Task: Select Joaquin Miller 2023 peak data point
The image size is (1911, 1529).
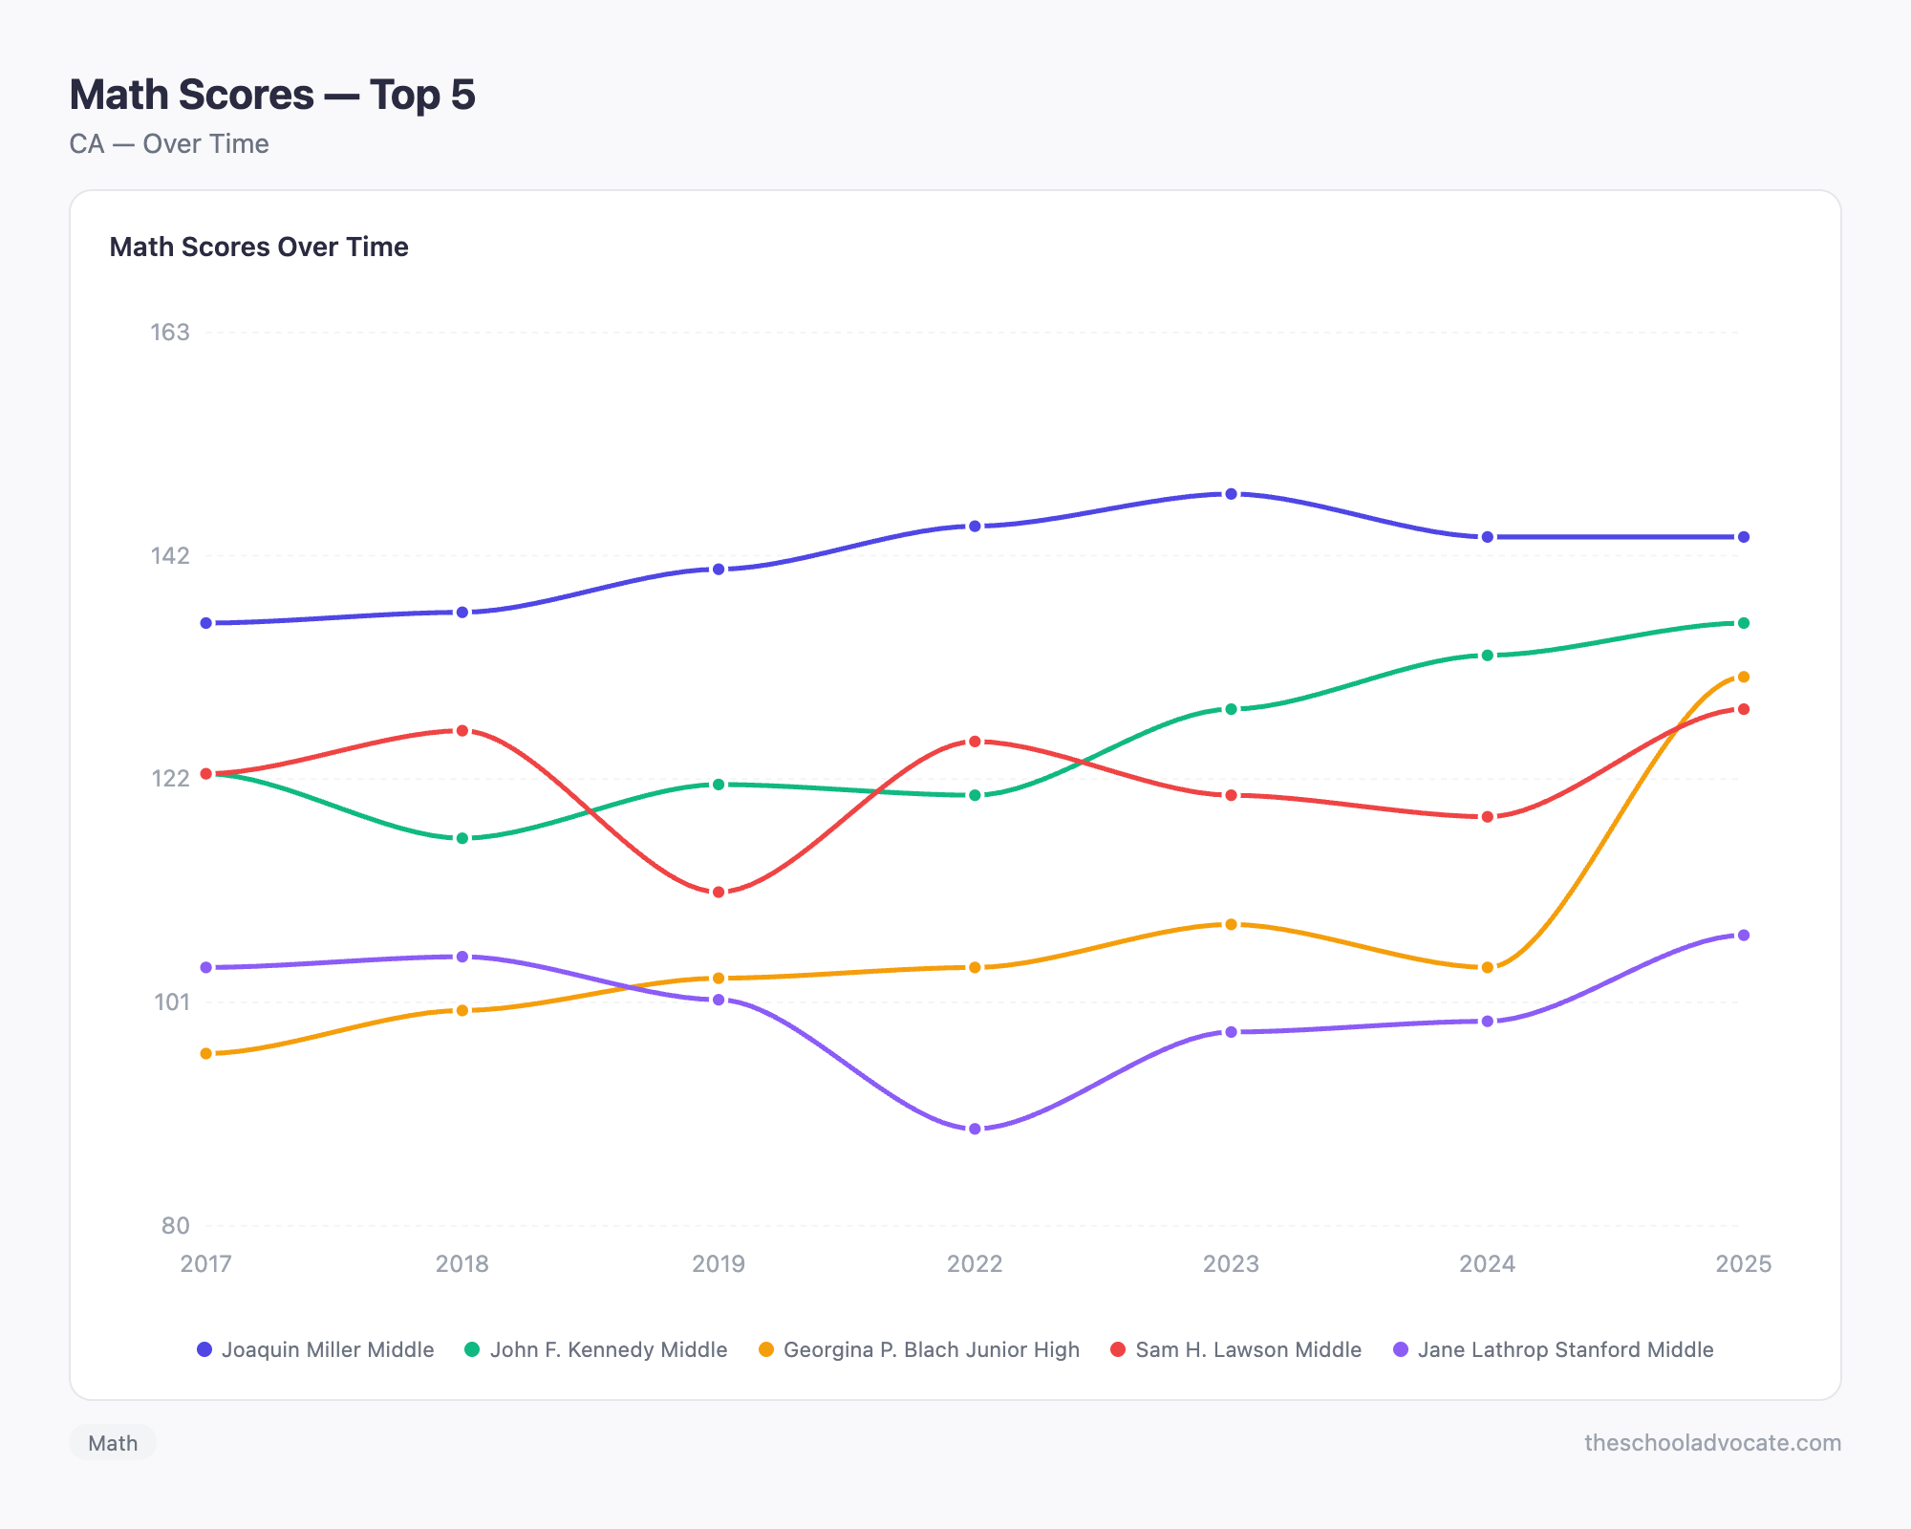Action: (x=1231, y=494)
